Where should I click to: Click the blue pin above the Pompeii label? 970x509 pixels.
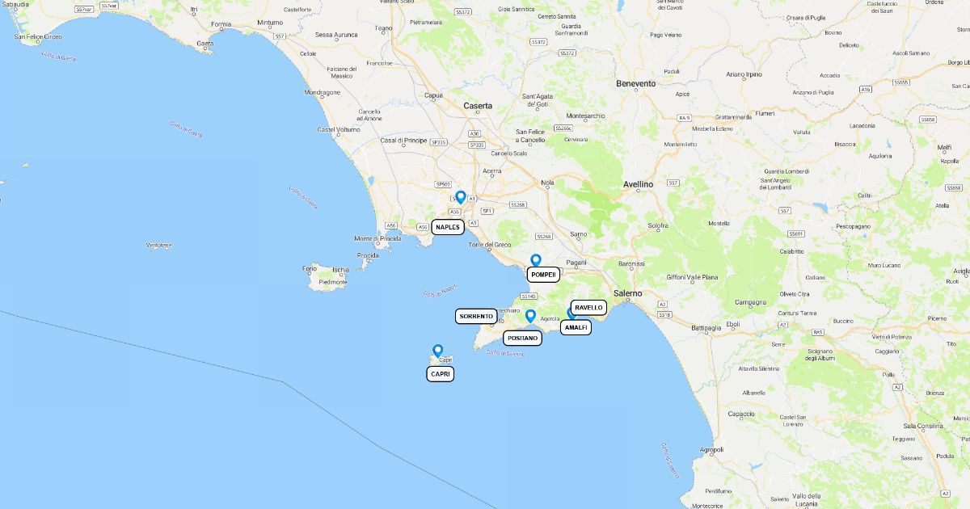535,260
